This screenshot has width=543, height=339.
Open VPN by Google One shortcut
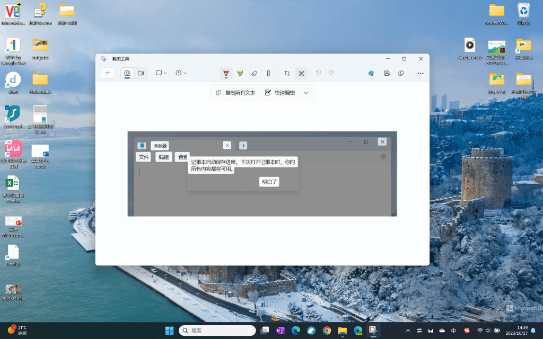13,51
